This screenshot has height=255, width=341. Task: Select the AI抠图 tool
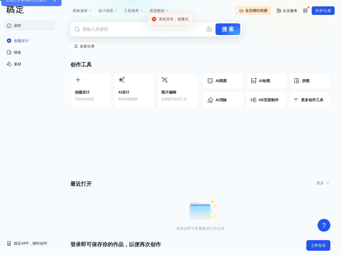[223, 81]
